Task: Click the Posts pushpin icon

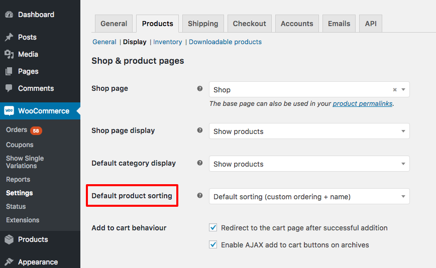Action: pos(9,37)
